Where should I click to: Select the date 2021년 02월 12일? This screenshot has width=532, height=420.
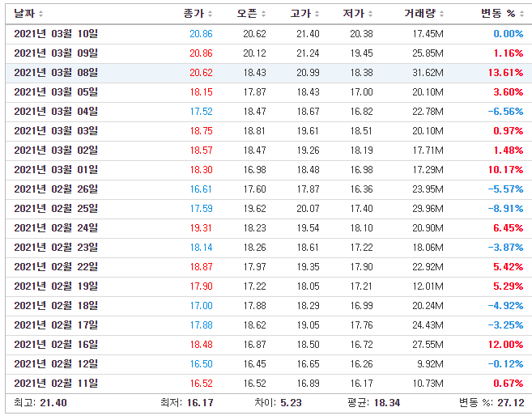56,364
